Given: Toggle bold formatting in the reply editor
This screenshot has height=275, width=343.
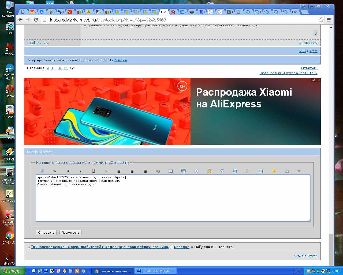Looking at the screenshot, I should pyautogui.click(x=68, y=171).
